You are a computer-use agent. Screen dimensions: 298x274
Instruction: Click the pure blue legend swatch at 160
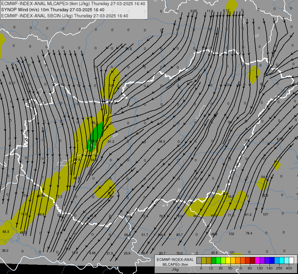(272, 260)
